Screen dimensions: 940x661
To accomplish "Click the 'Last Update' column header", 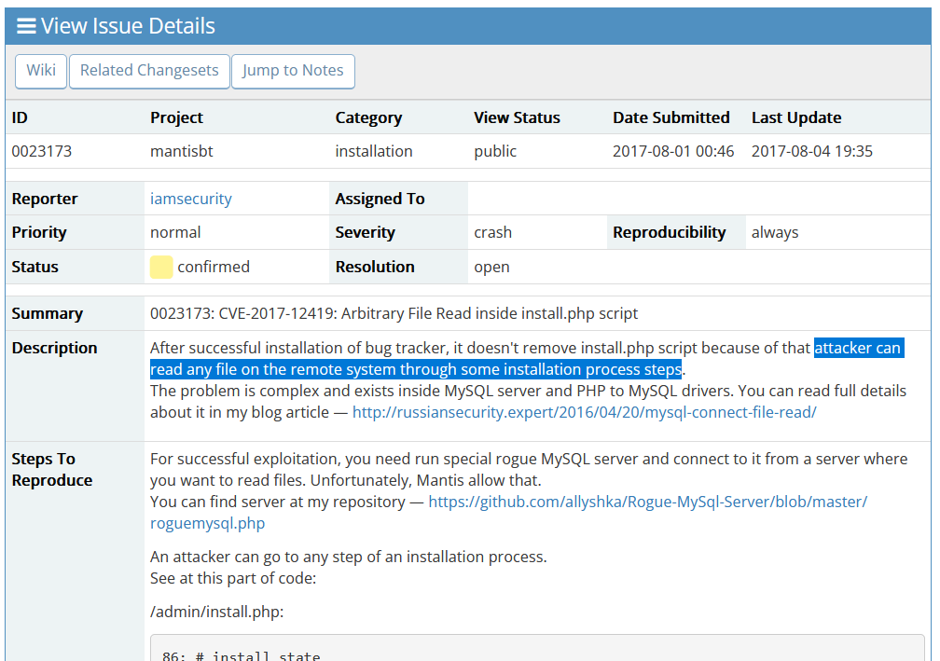I will point(796,117).
